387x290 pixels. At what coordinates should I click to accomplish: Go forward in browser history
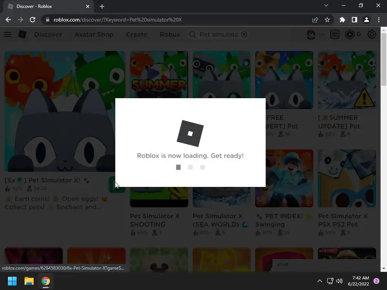(x=20, y=20)
